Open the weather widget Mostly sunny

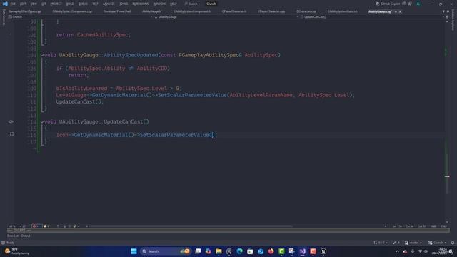tap(17, 251)
